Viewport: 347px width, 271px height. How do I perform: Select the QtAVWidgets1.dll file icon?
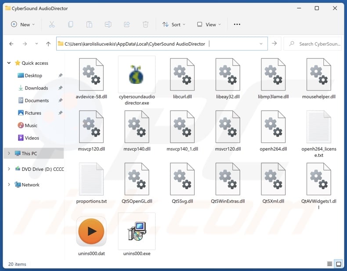pyautogui.click(x=319, y=179)
